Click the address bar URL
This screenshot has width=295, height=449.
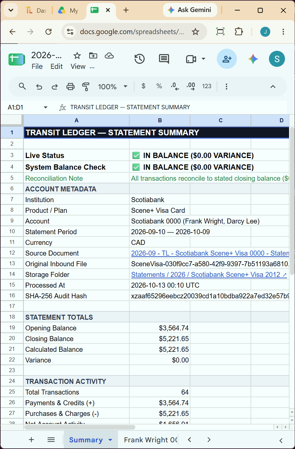[132, 32]
